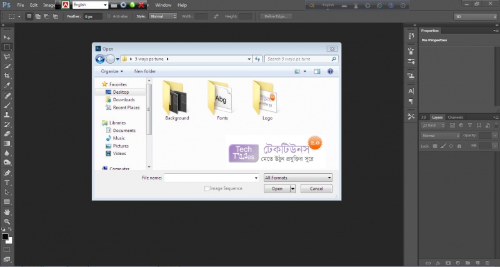Image resolution: width=500 pixels, height=267 pixels.
Task: Choose Intersect with selection mode
Action: pos(56,16)
